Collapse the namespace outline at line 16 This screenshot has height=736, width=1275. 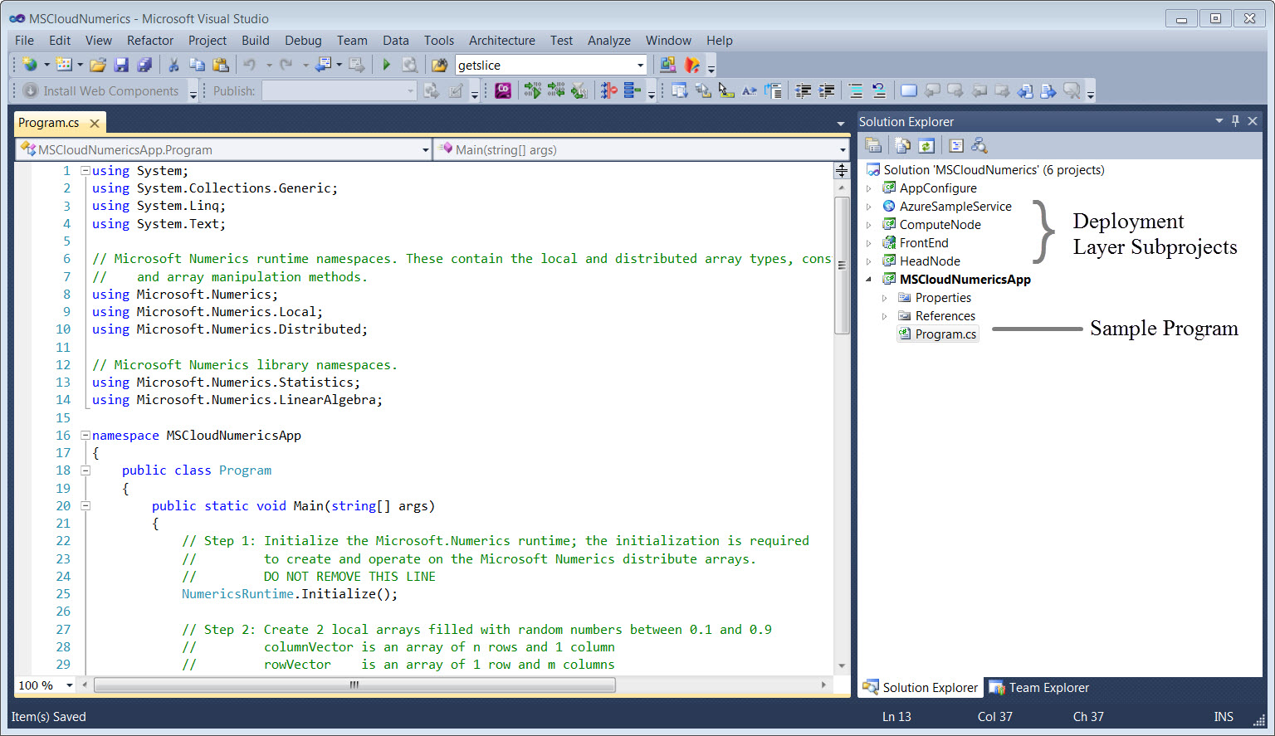point(85,435)
